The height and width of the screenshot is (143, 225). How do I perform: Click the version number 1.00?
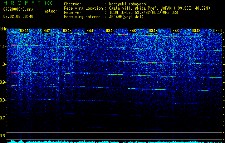coord(49,3)
